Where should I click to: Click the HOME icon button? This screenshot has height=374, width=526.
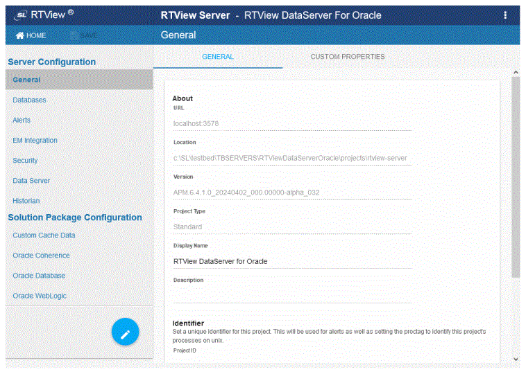click(x=31, y=35)
